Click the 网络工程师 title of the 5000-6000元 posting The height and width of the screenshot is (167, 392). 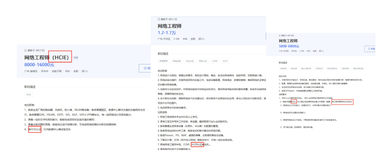tap(288, 41)
